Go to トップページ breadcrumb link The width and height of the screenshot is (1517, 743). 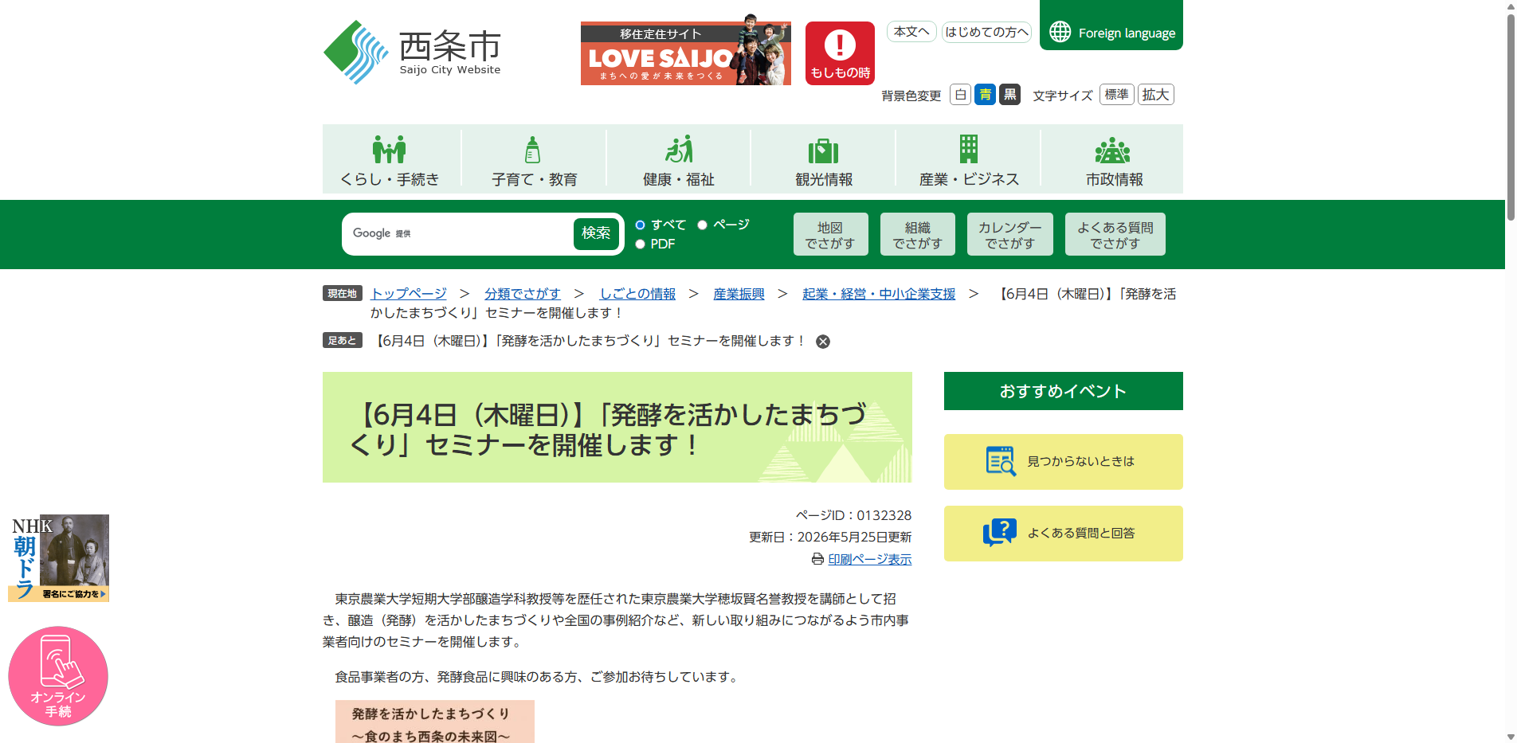[x=409, y=294]
